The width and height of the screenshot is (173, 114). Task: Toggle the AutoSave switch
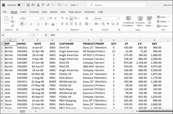[21, 5]
